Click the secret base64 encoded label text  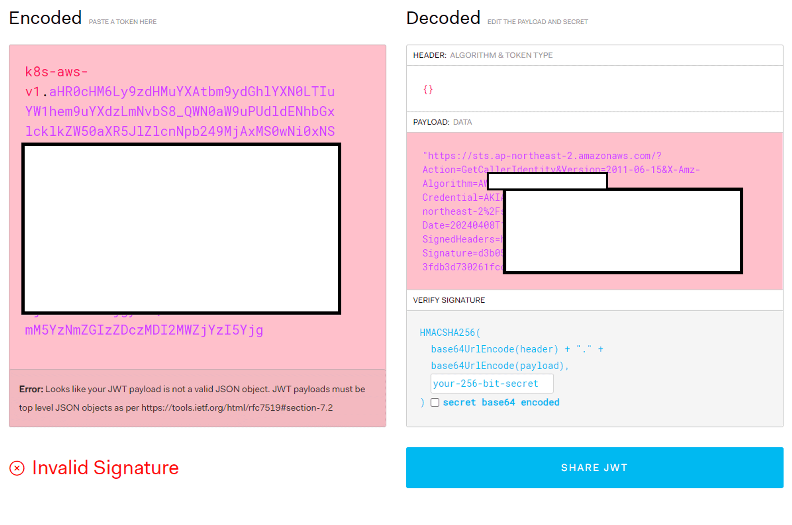point(501,402)
